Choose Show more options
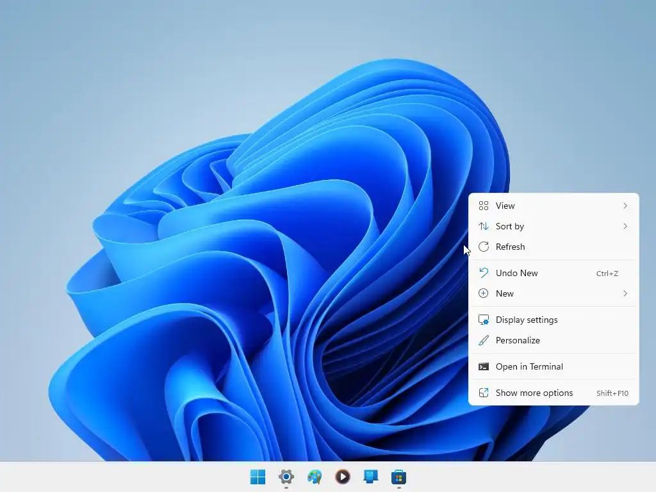The width and height of the screenshot is (656, 492). [553, 393]
